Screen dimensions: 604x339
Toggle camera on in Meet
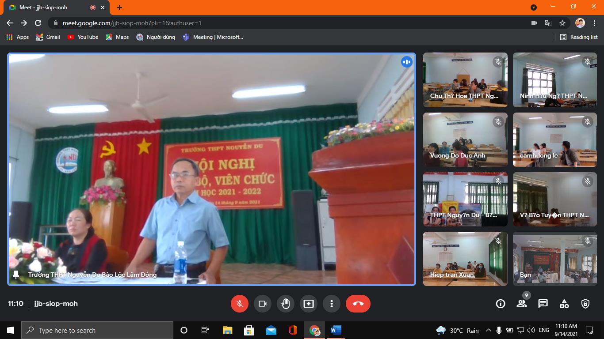coord(263,303)
